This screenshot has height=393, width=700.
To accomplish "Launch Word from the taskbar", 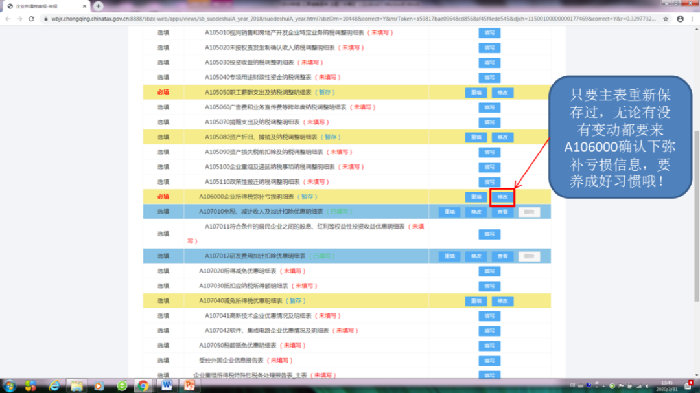I will point(166,386).
